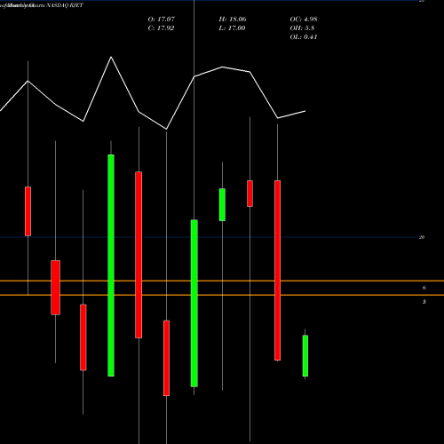This screenshot has width=444, height=444.
Task: Click the low value "L: 17.00"
Action: (x=232, y=28)
